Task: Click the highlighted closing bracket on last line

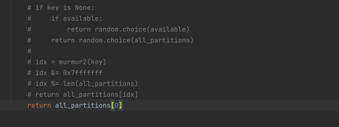Action: click(120, 105)
